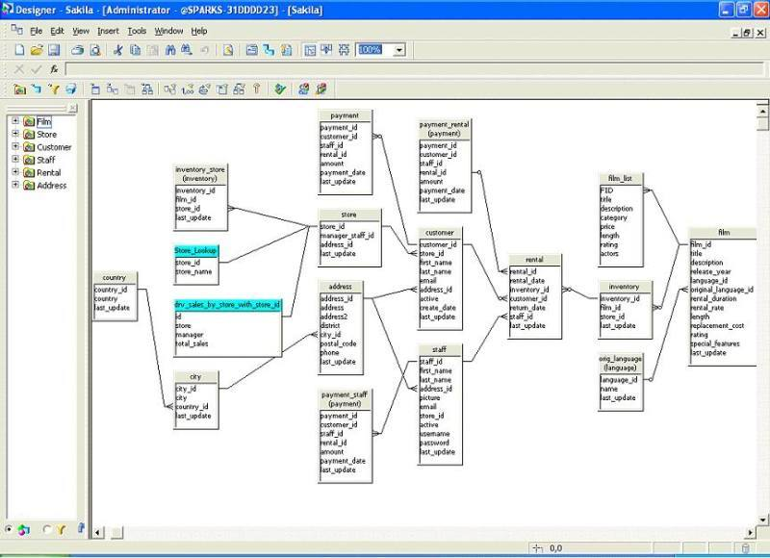Expand the Address tree node

[x=15, y=185]
